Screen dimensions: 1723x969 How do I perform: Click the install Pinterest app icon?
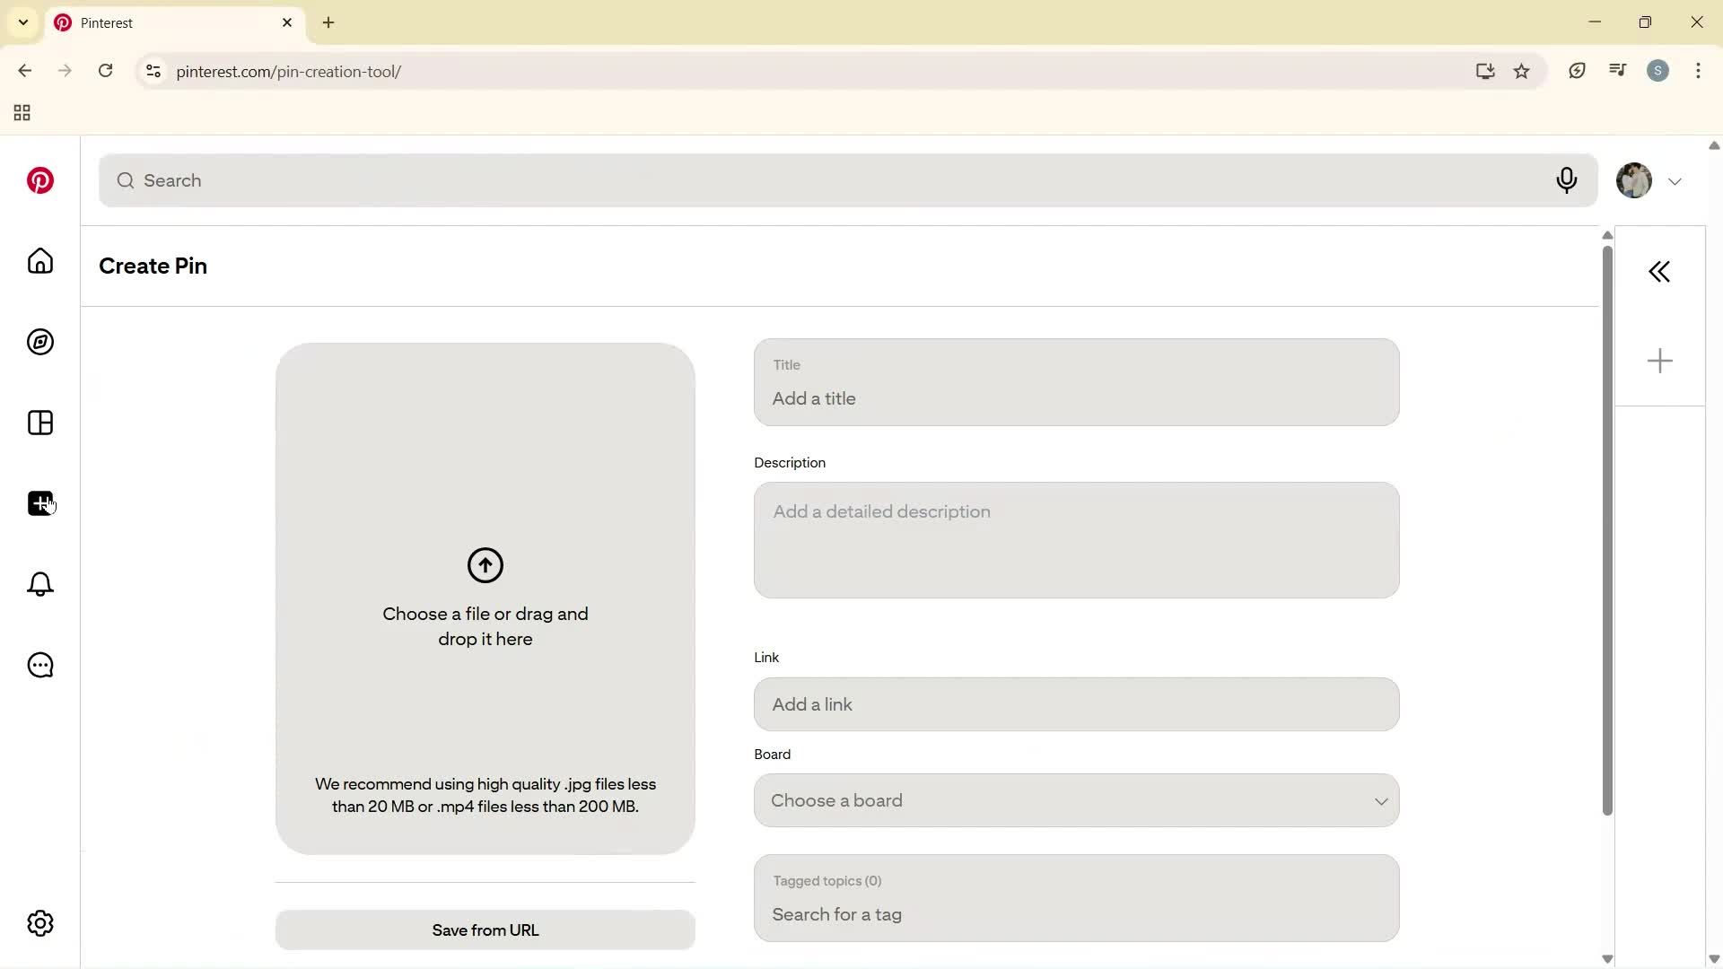[1485, 71]
